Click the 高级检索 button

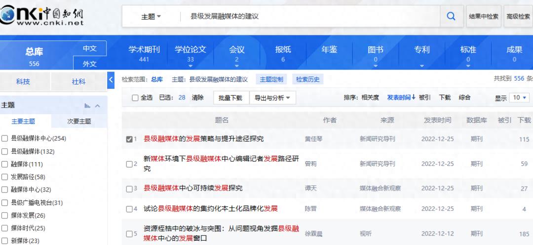click(x=518, y=16)
